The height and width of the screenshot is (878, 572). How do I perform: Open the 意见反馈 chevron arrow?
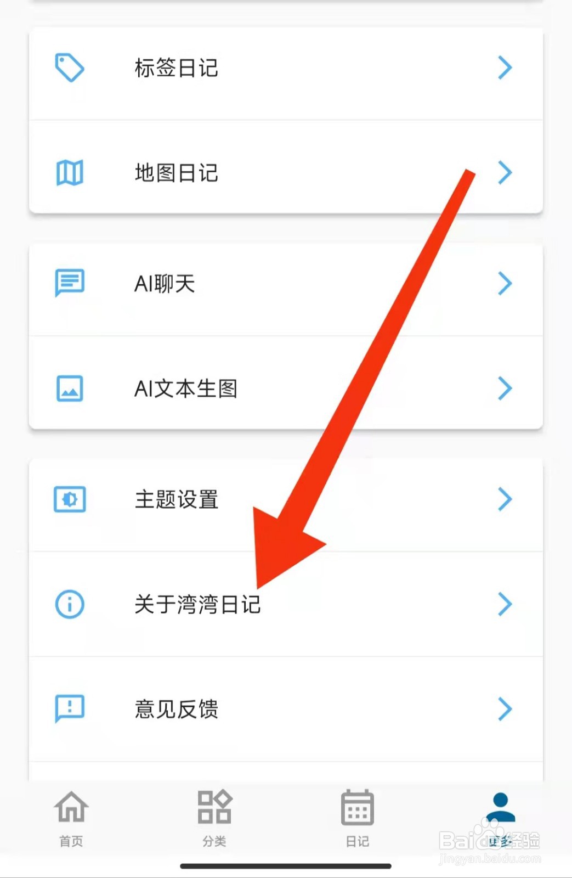tap(505, 708)
